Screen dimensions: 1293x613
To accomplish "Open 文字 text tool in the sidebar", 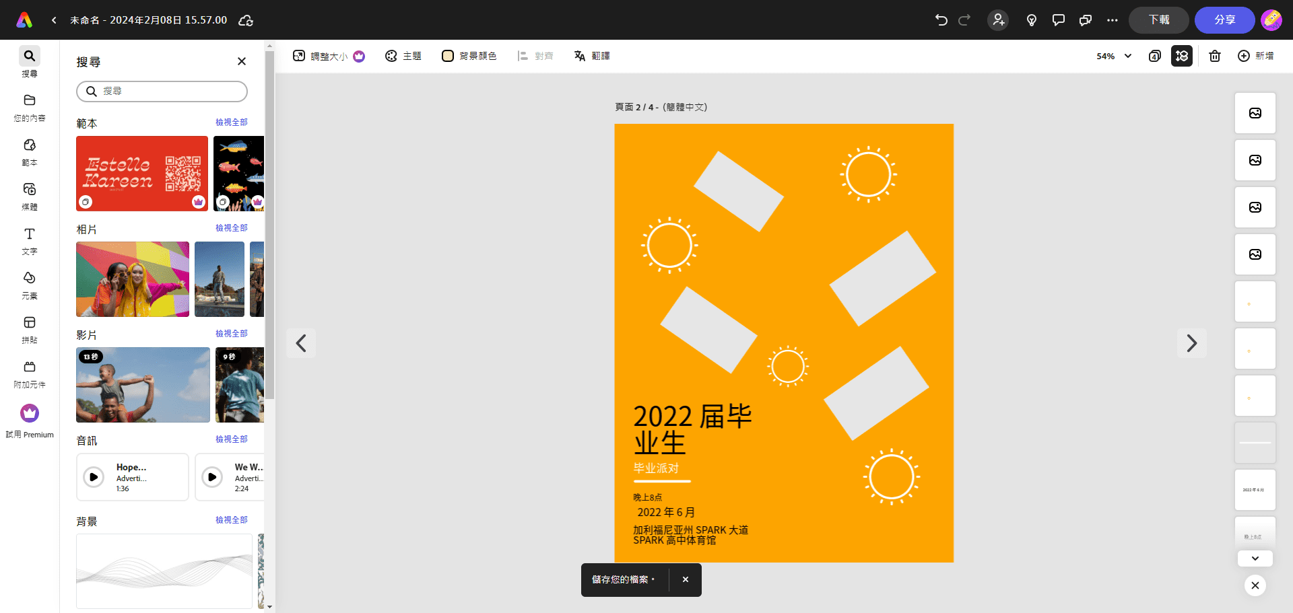I will click(30, 241).
